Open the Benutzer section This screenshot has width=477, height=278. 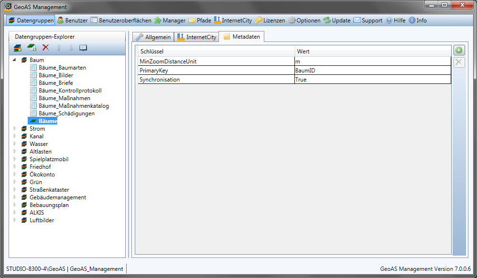tap(72, 21)
